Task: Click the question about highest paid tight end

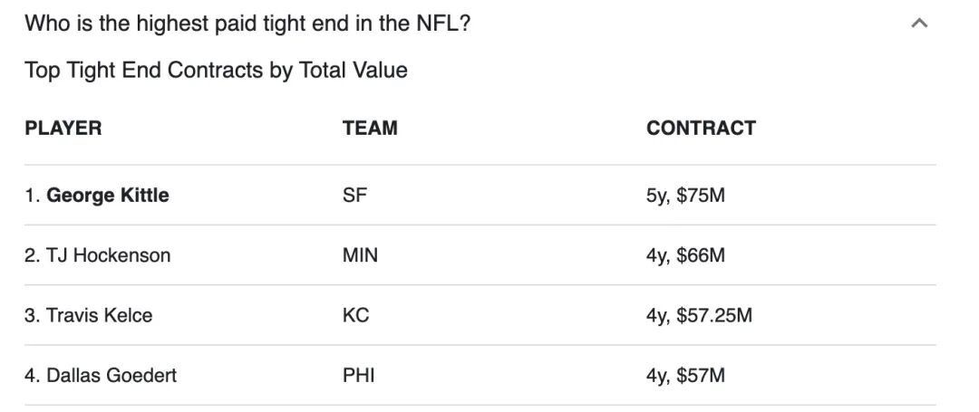Action: [x=247, y=24]
